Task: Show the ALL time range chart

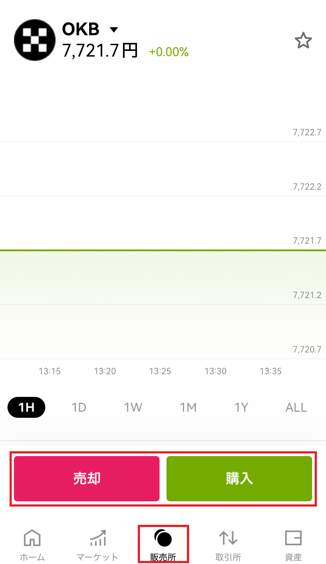Action: [x=296, y=407]
